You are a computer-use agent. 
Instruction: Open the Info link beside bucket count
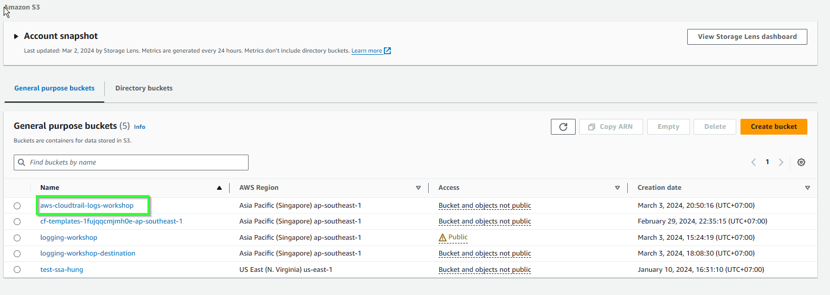pos(140,127)
